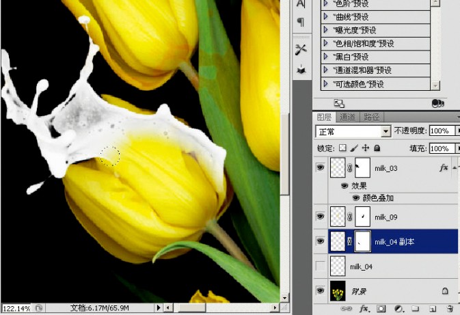Click the 不透明度 100% field

pyautogui.click(x=442, y=131)
